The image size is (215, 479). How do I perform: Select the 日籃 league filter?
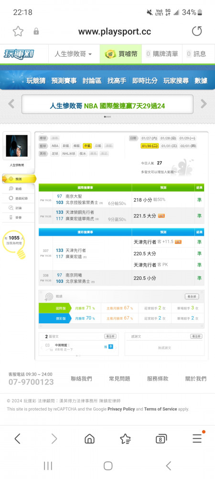click(x=98, y=146)
